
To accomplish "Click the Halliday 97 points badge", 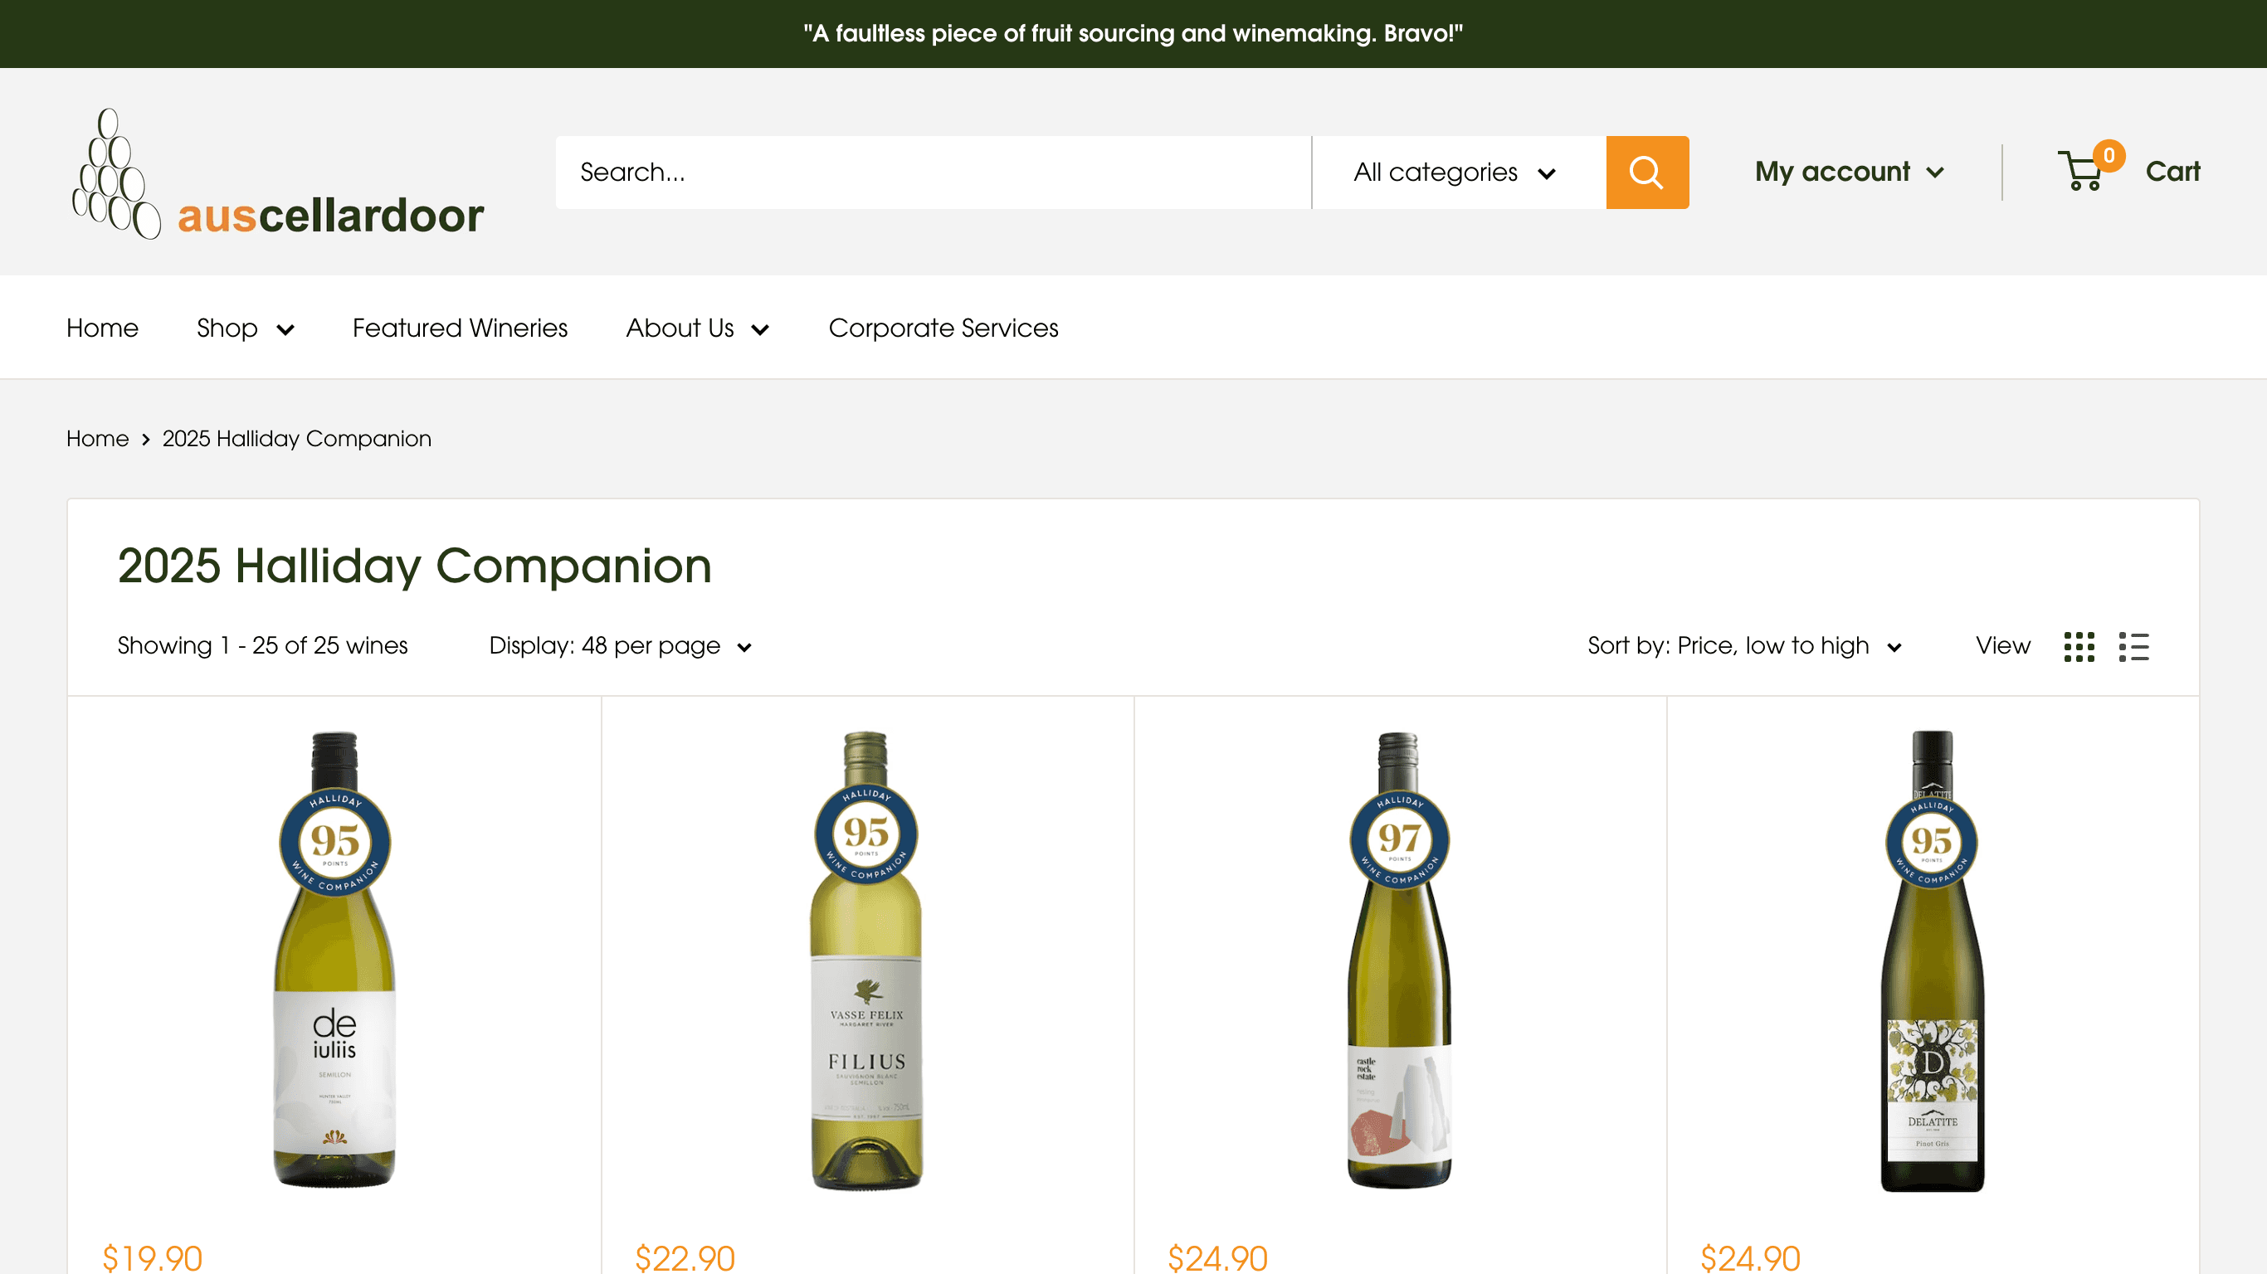I will pos(1399,839).
